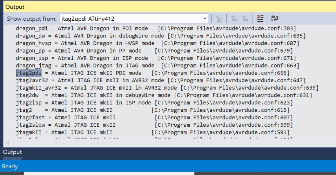Click the 'jtag2slow' output line

click(x=154, y=125)
